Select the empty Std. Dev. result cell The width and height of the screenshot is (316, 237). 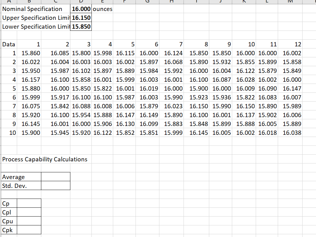pos(56,186)
